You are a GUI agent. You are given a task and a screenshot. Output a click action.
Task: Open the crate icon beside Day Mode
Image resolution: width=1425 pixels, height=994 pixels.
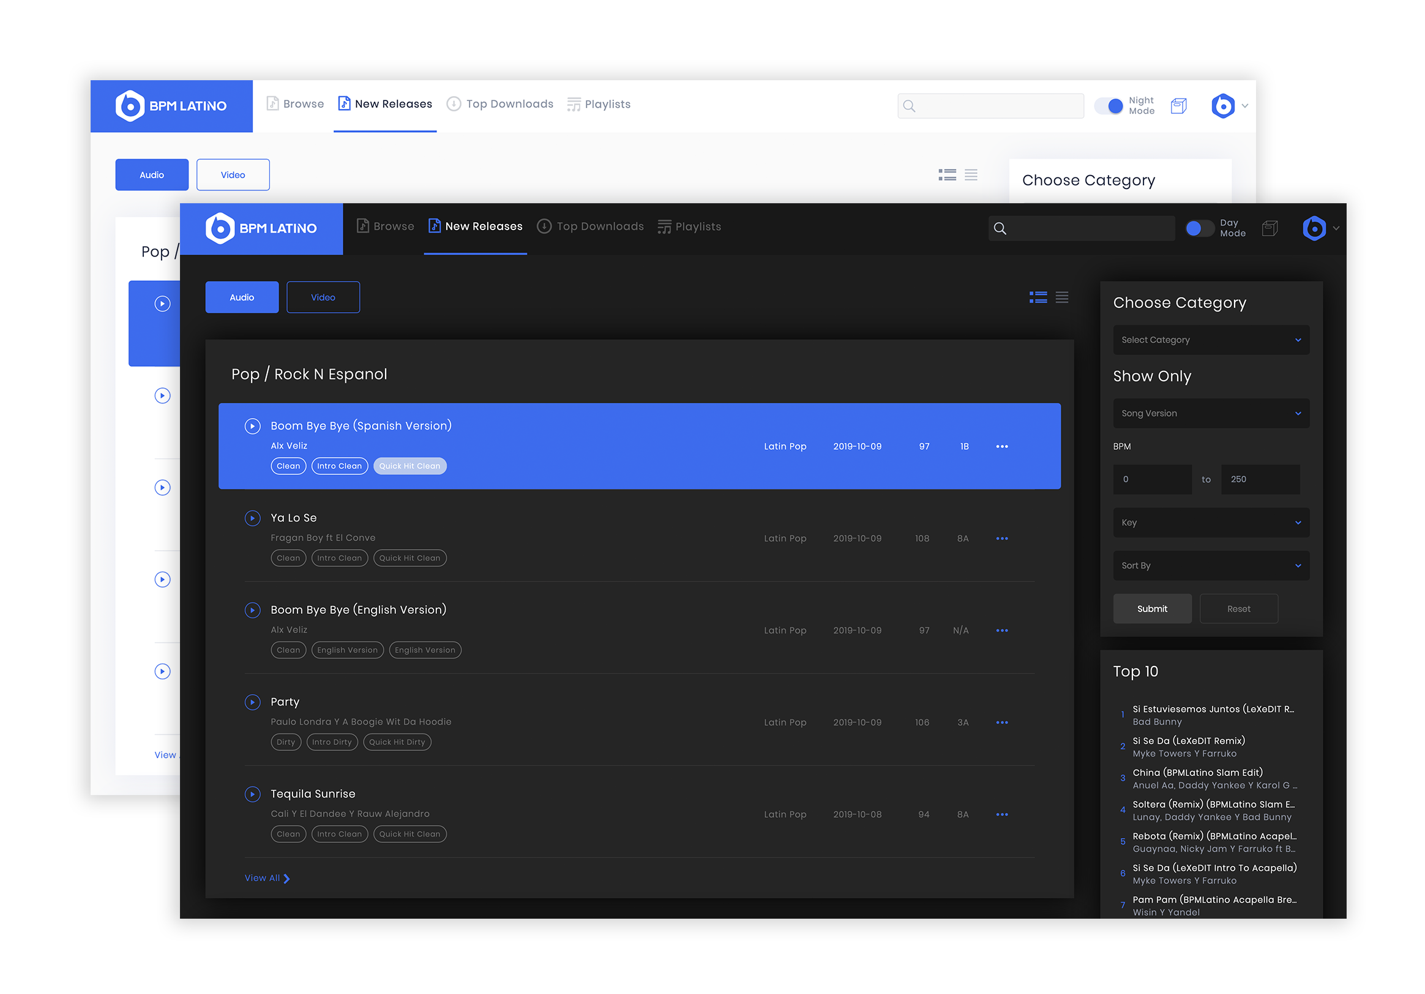pos(1270,228)
